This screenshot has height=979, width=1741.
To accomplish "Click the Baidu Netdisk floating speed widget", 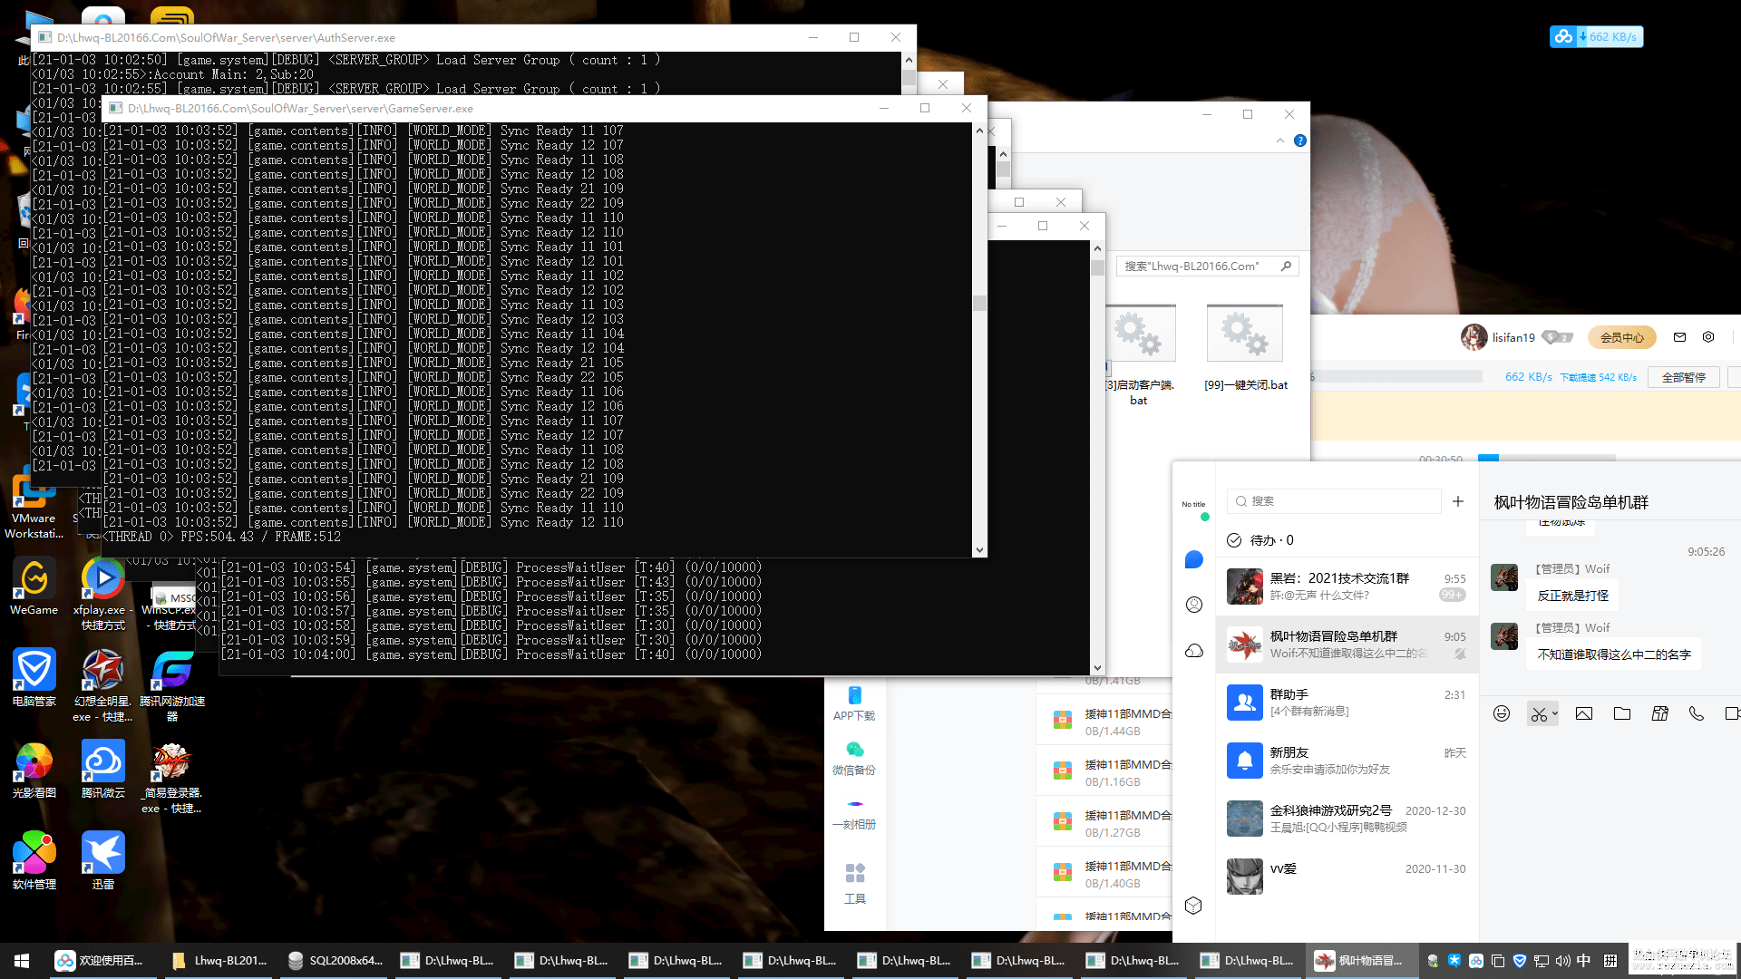I will coord(1596,36).
